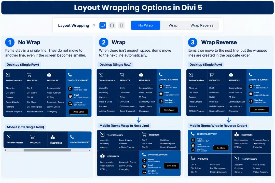
Task: Click the cart icon in Wrap Reverse desktop menu
Action: tap(212, 75)
